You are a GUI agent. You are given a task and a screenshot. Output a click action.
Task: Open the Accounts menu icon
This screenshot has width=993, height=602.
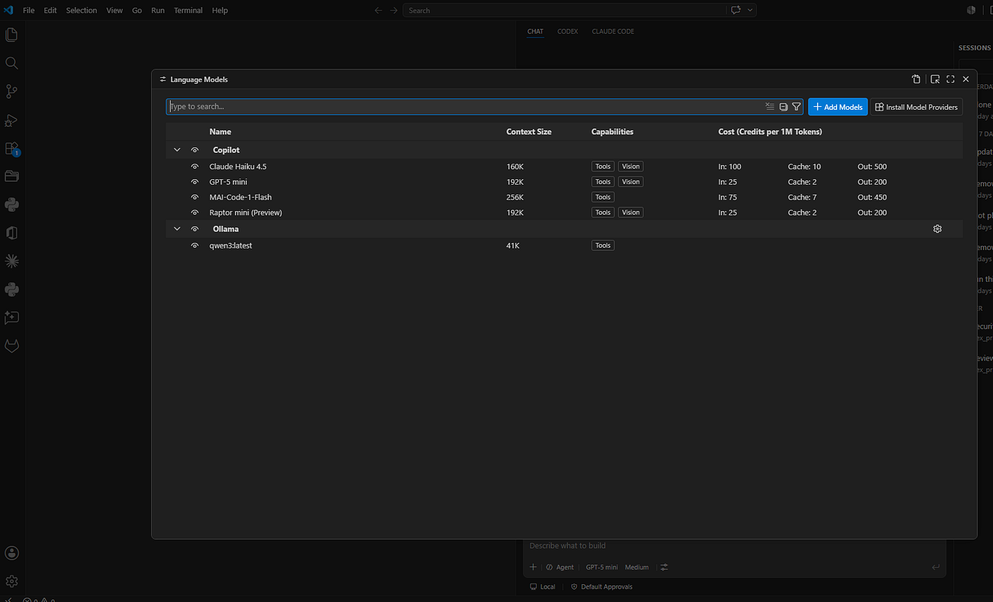11,553
